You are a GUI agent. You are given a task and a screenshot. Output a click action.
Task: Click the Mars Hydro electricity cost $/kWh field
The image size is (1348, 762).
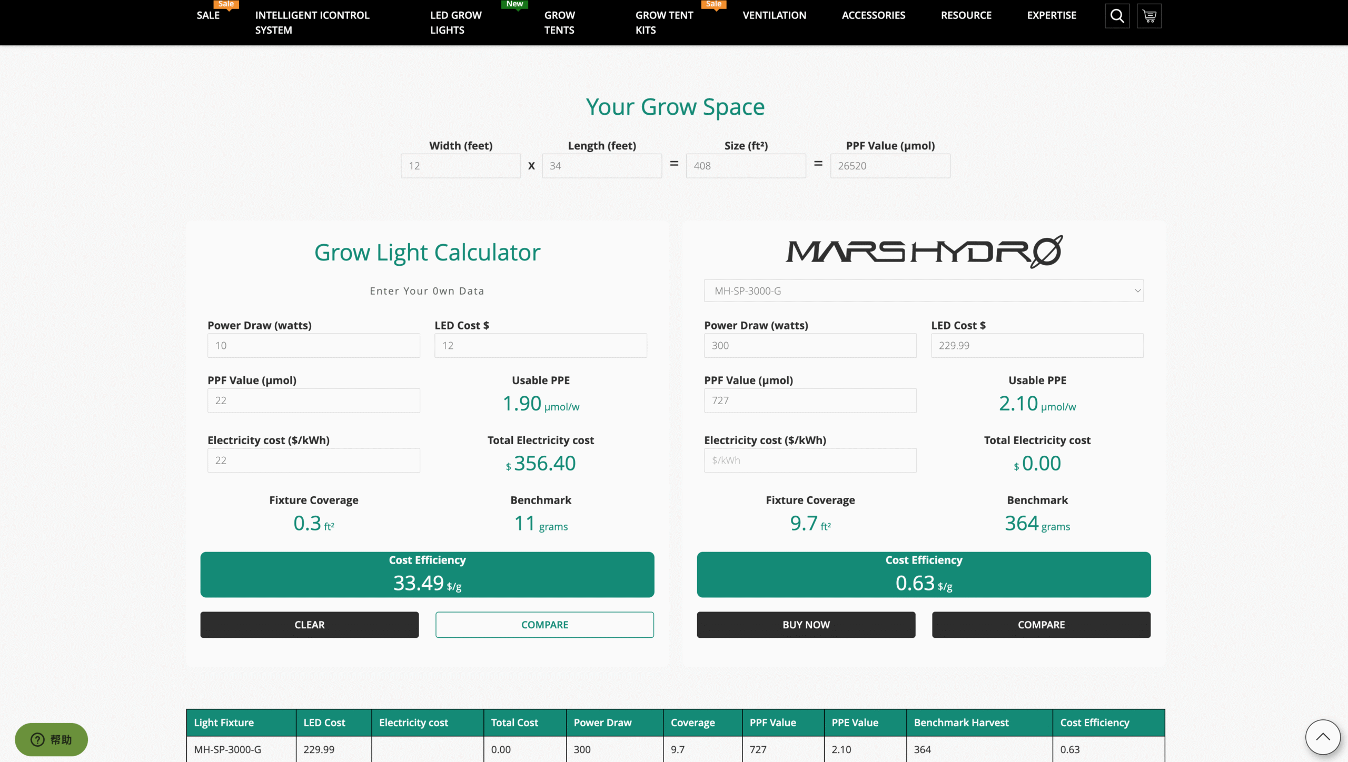(810, 460)
